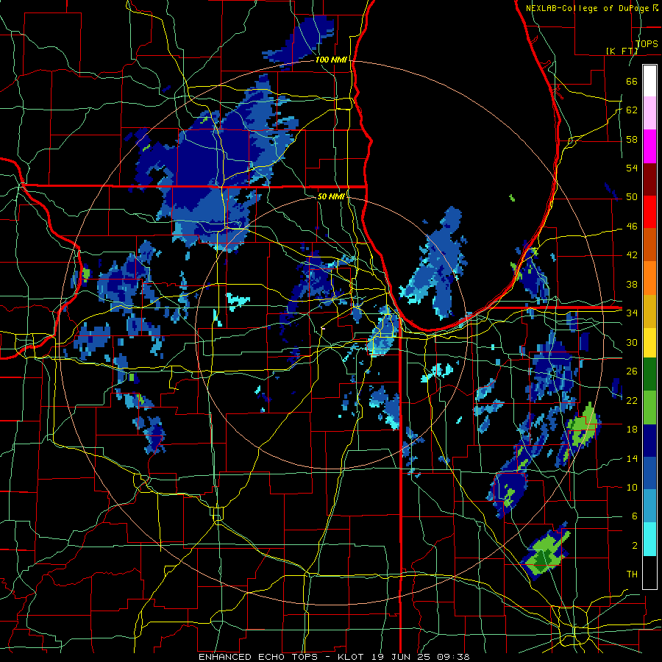Click the 100 NMI range ring label
This screenshot has height=662, width=662.
[x=331, y=60]
